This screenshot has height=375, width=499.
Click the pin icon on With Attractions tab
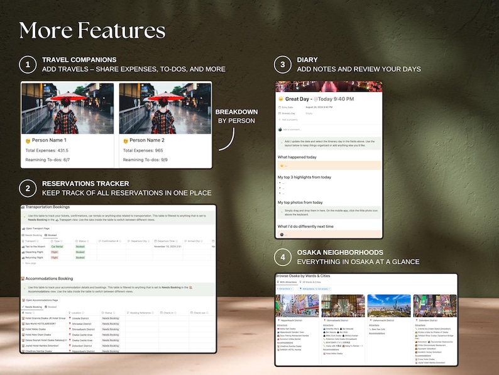click(x=278, y=283)
